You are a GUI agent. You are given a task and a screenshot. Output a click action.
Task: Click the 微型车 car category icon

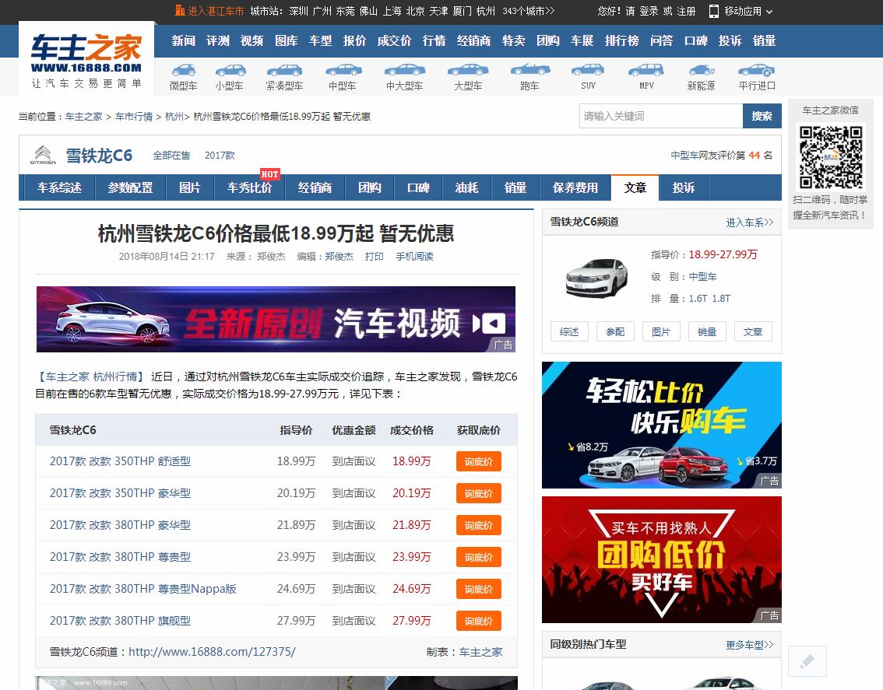184,70
